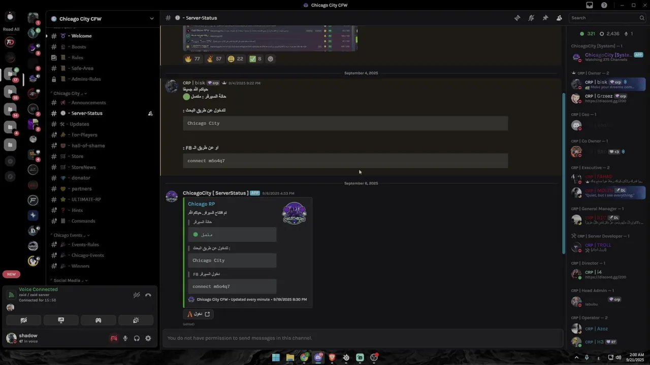Viewport: 650px width, 365px height.
Task: Open the Threads icon in channel header
Action: pyautogui.click(x=517, y=18)
